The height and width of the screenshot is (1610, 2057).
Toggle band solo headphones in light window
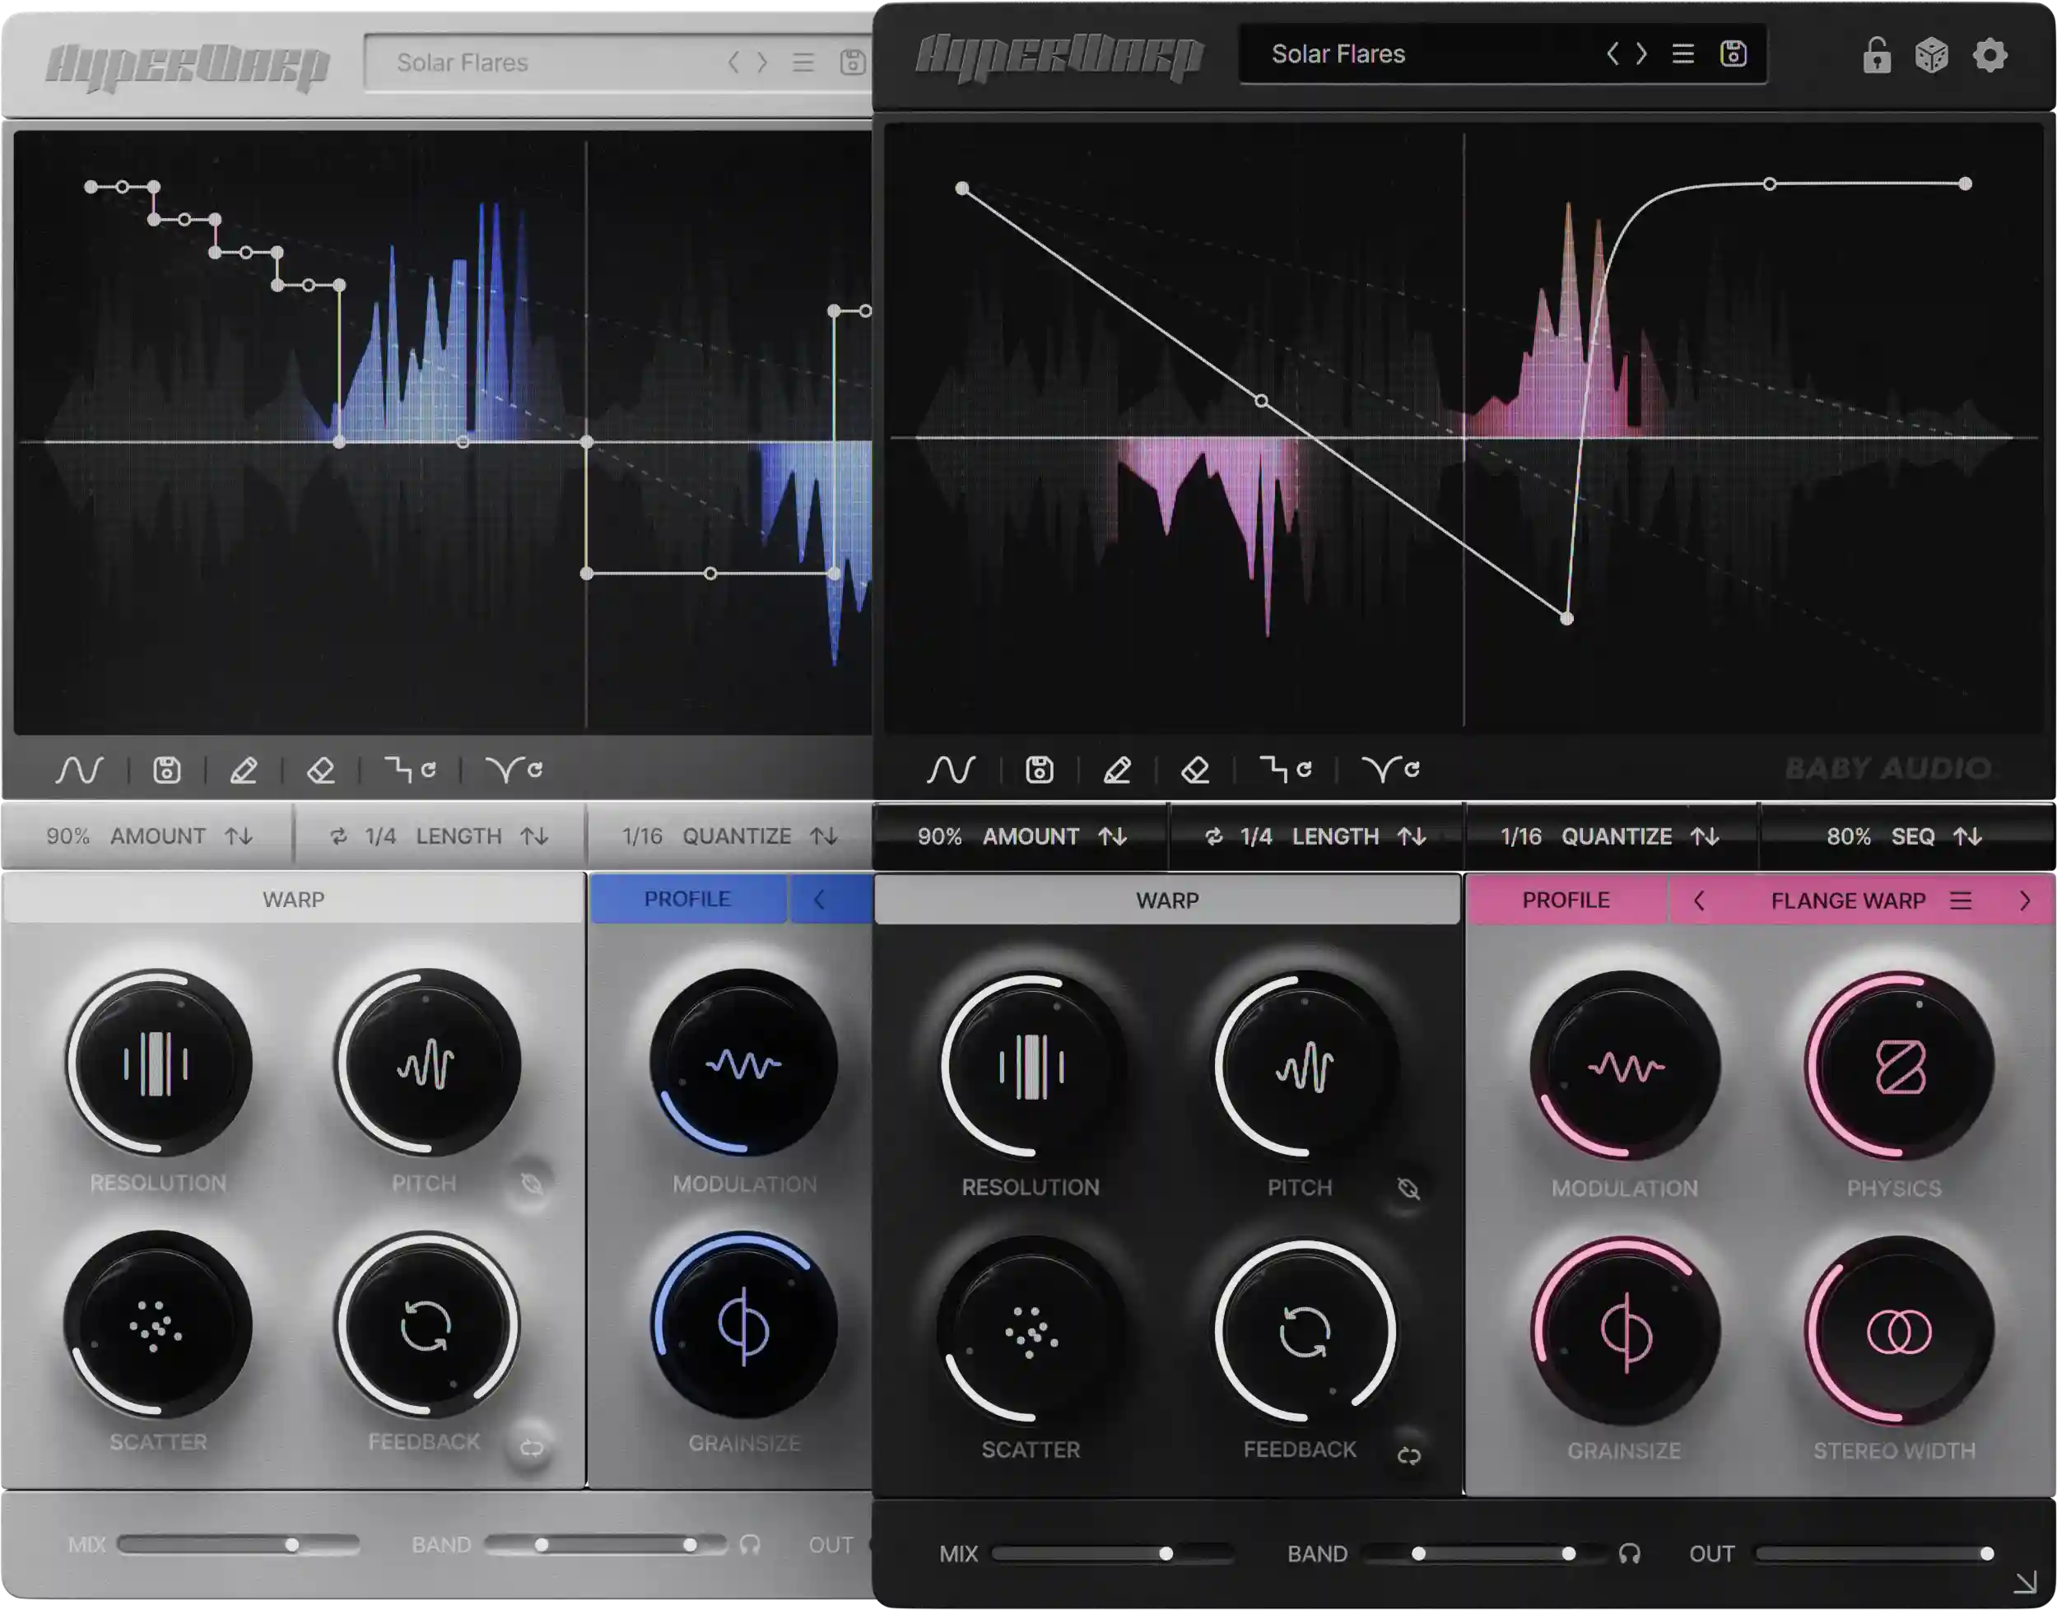click(749, 1544)
